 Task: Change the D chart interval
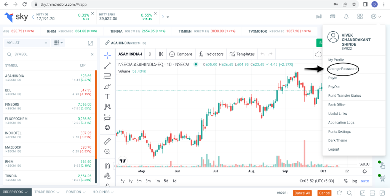pyautogui.click(x=150, y=54)
